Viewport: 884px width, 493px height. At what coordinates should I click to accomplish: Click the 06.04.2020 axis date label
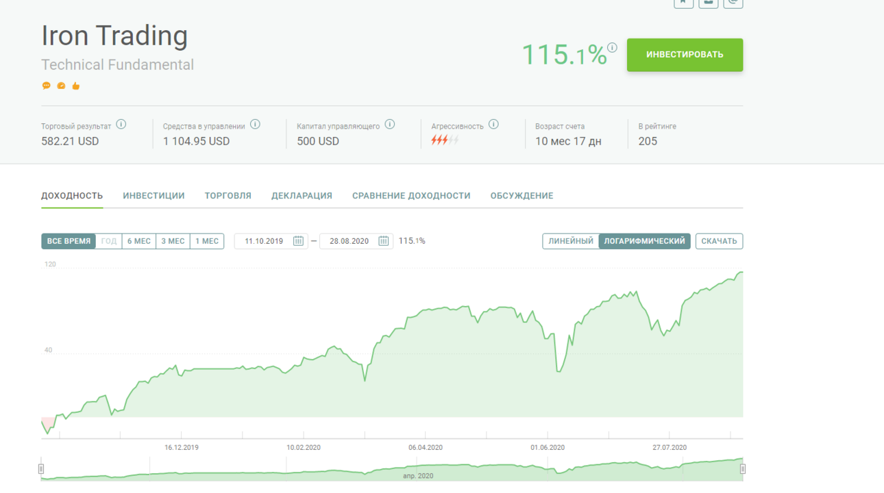point(426,447)
